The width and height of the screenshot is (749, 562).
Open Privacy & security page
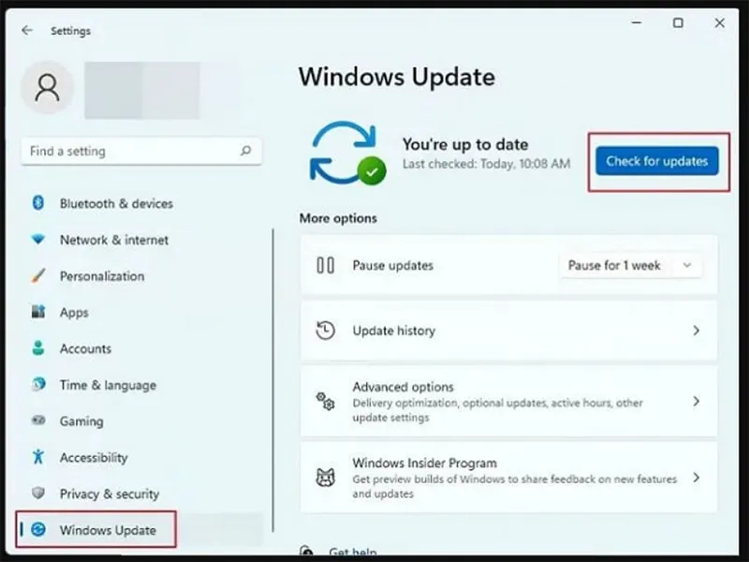(x=110, y=494)
